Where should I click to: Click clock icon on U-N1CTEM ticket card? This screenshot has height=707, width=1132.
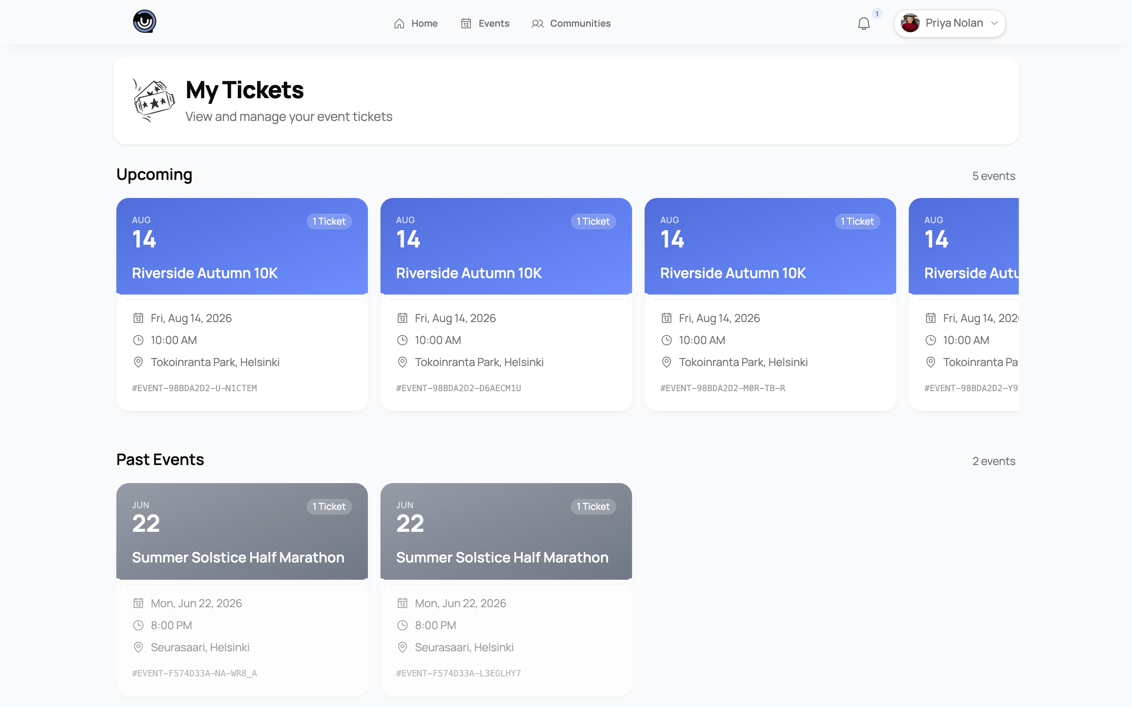(138, 341)
